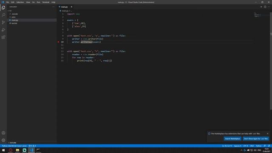Image resolution: width=272 pixels, height=153 pixels.
Task: Open the View menu
Action: (x=28, y=2)
